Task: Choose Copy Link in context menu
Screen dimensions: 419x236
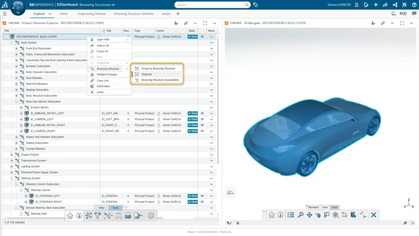Action: [109, 80]
